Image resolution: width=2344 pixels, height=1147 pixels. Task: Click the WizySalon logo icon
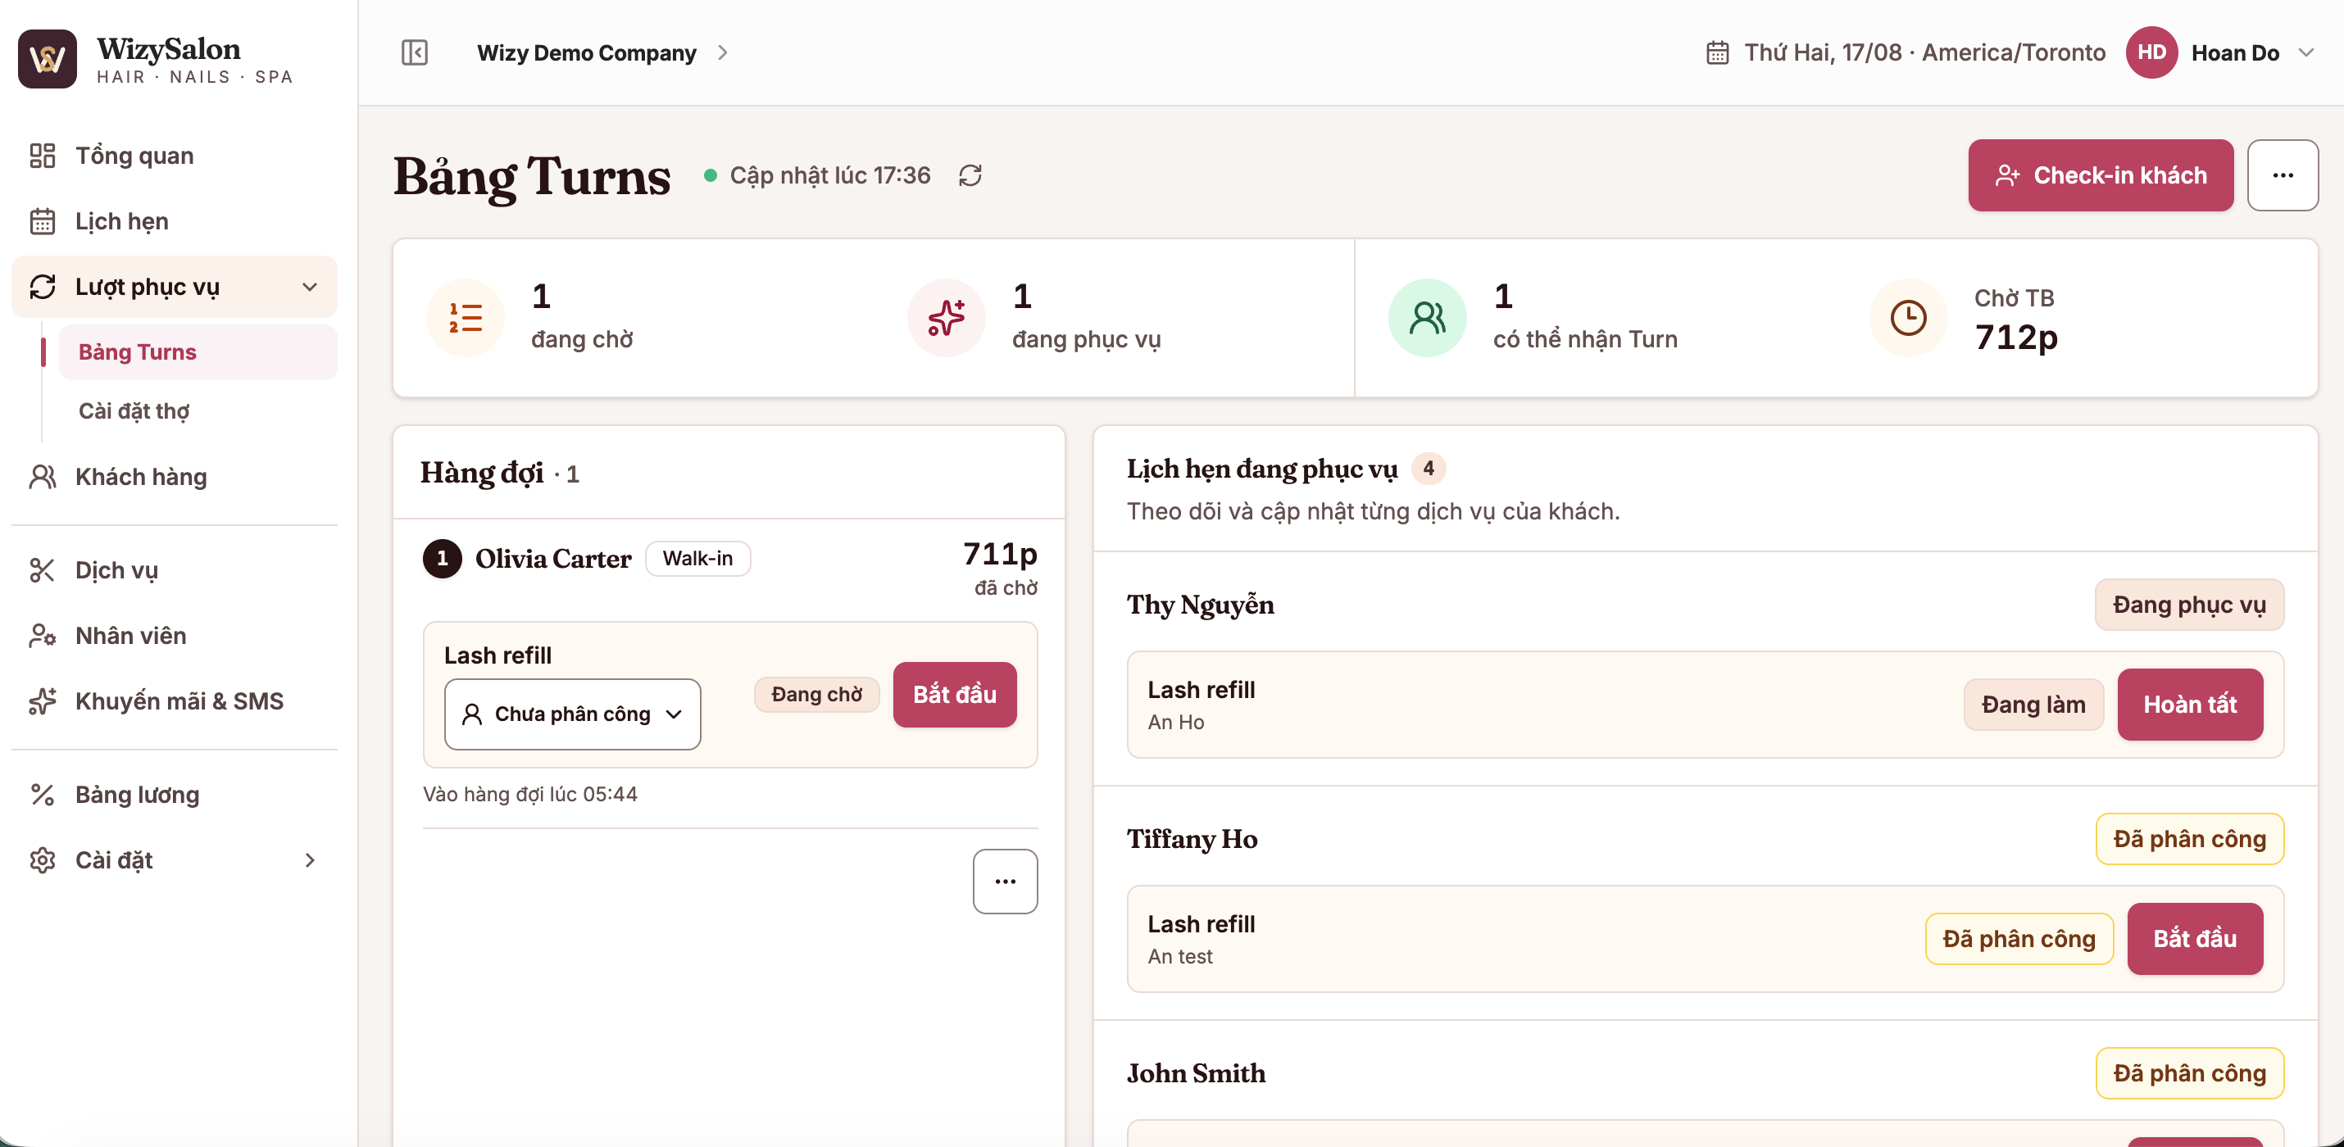(48, 58)
